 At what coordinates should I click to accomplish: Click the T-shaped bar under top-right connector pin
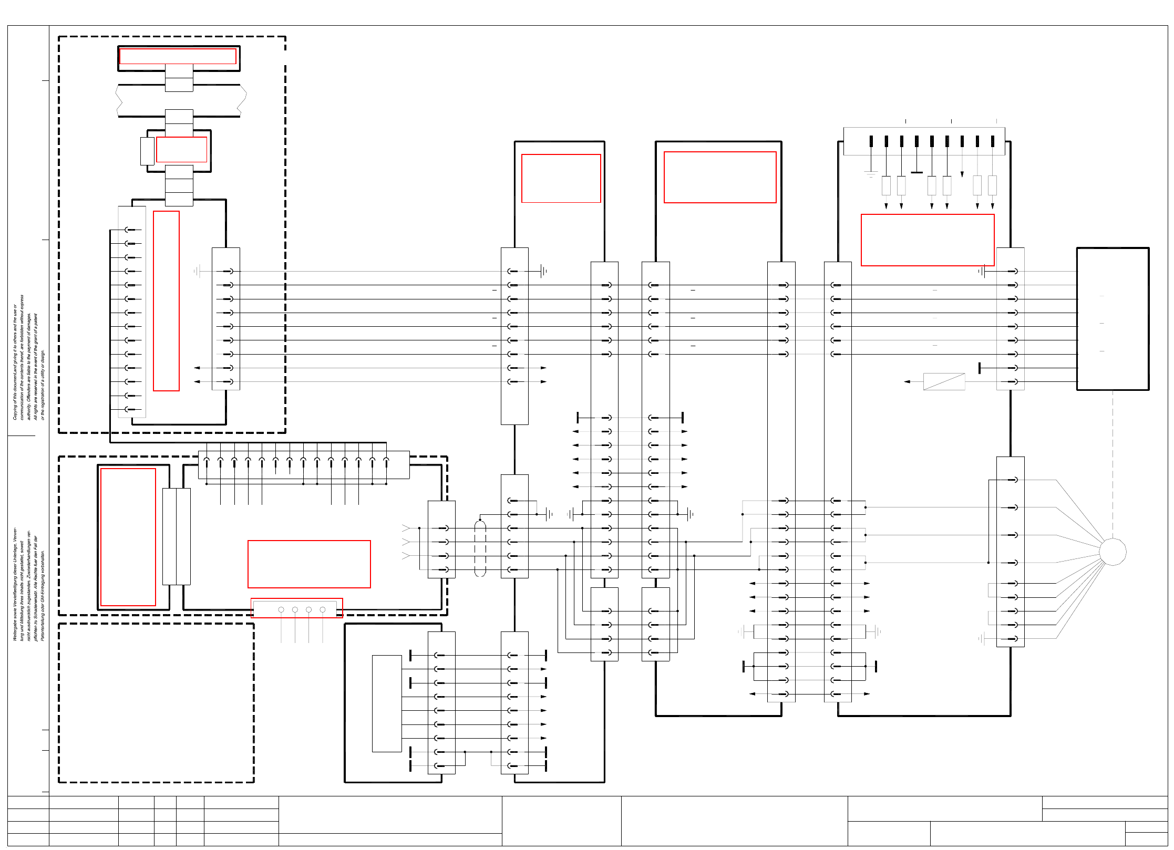916,171
